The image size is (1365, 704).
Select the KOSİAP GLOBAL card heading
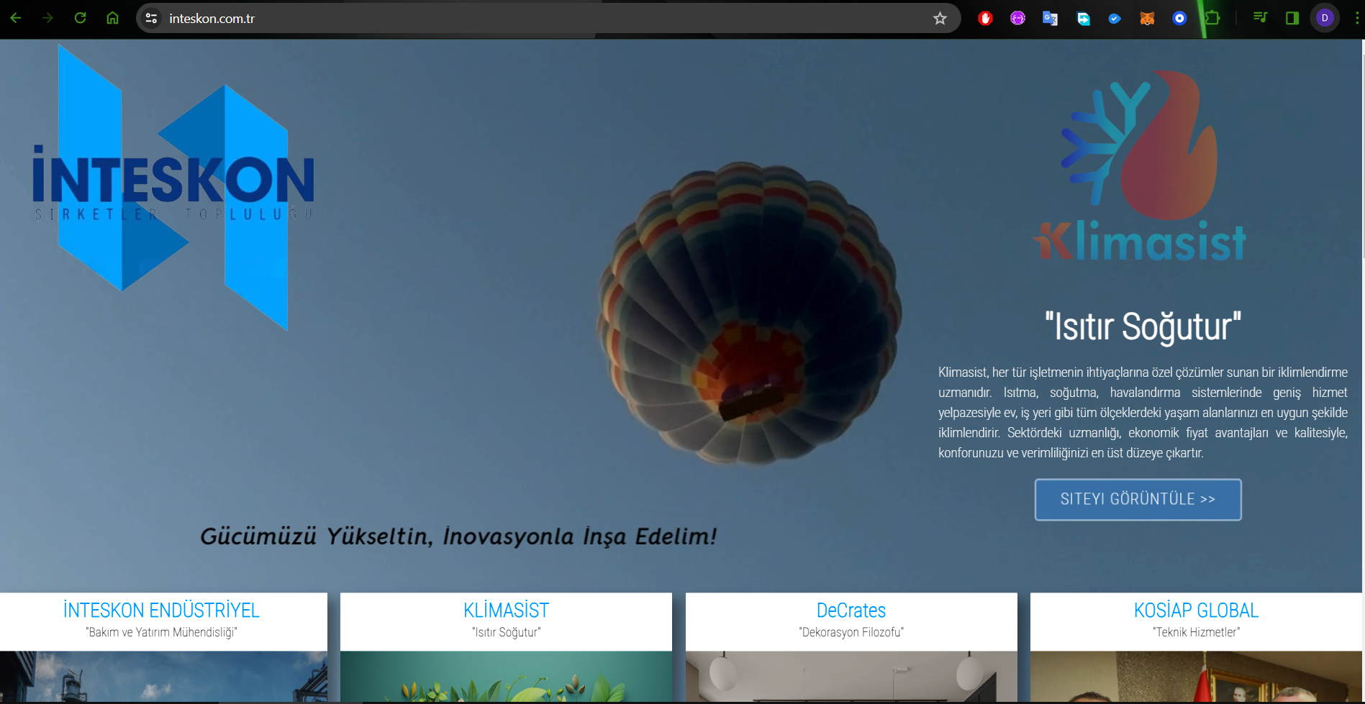(1196, 611)
